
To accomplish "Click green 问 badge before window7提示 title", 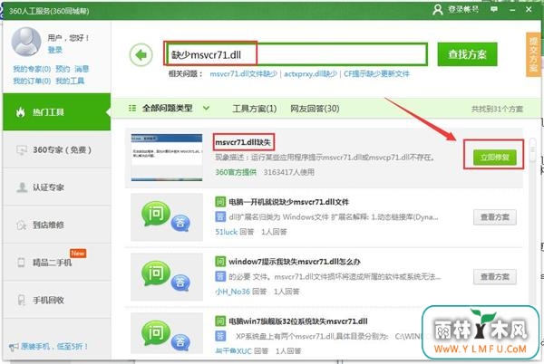I will [x=220, y=261].
